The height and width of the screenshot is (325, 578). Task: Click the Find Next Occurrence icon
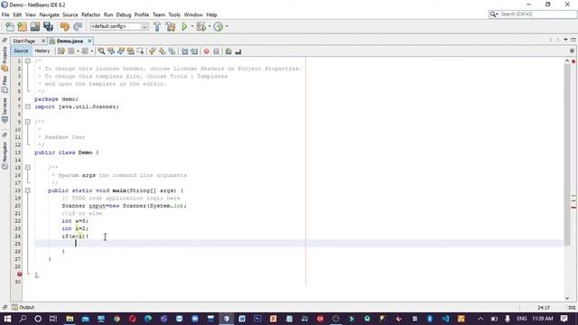click(121, 51)
